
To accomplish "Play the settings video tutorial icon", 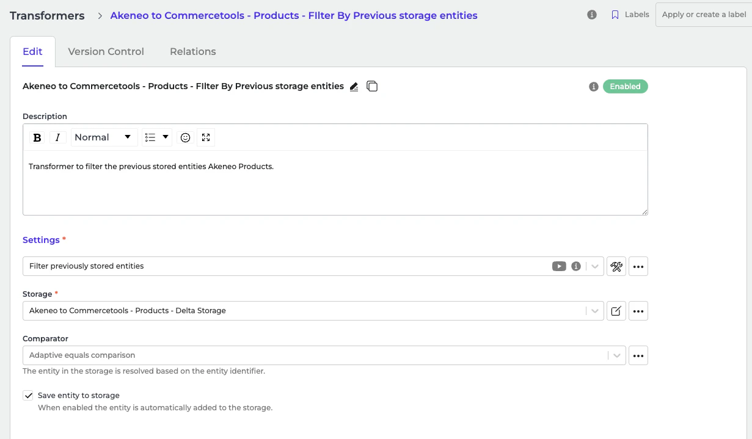I will 559,266.
